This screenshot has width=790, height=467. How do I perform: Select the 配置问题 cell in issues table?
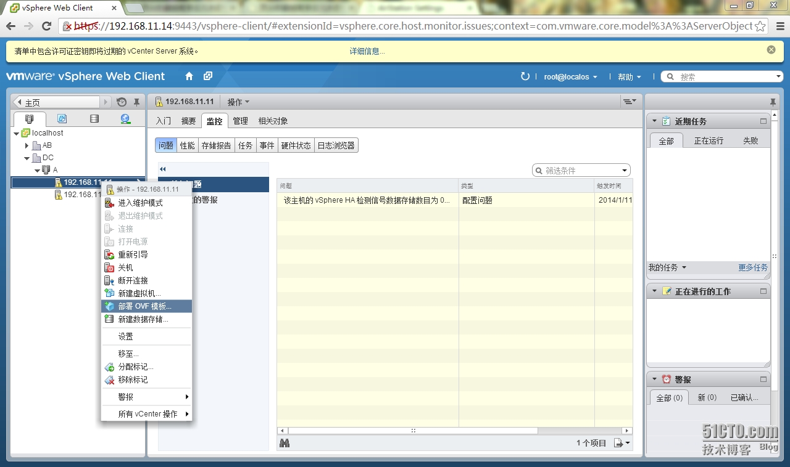(x=526, y=200)
